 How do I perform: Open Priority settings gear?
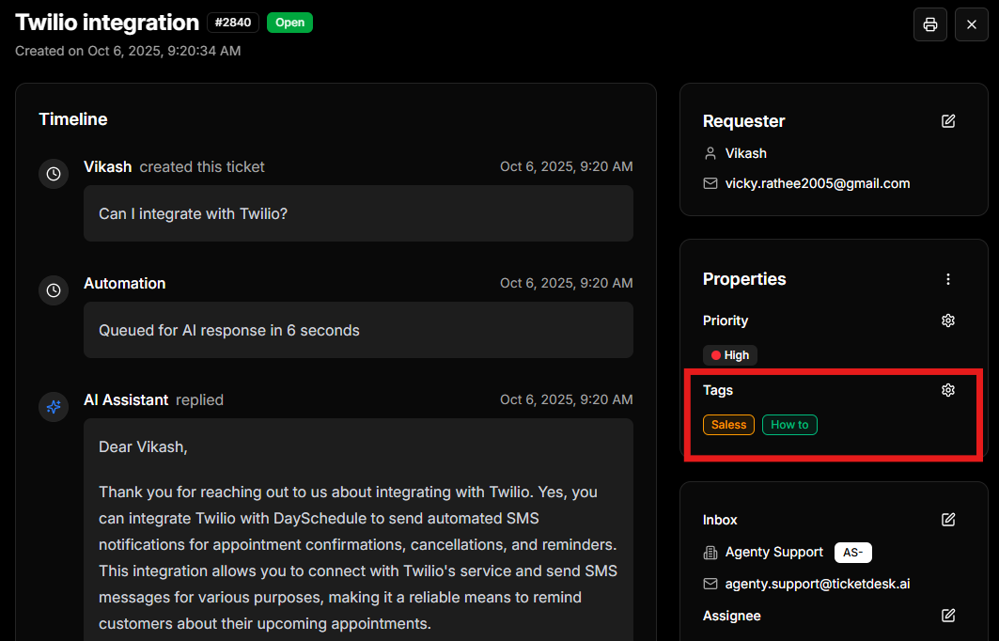pos(948,320)
